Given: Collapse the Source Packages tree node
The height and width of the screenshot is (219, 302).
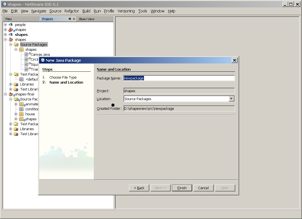Looking at the screenshot, I should tap(11, 44).
